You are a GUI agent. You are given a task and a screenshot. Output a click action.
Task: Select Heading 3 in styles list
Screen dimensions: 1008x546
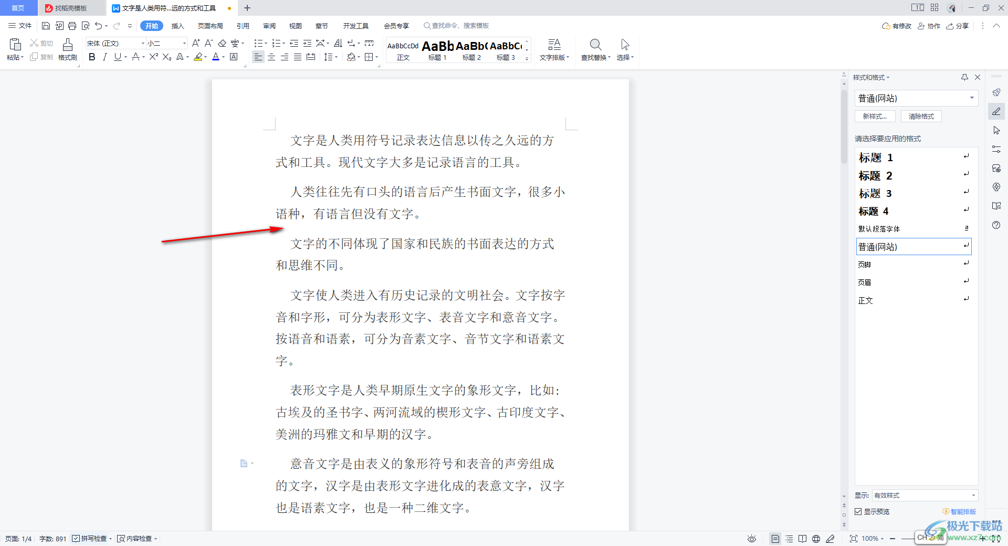coord(913,193)
